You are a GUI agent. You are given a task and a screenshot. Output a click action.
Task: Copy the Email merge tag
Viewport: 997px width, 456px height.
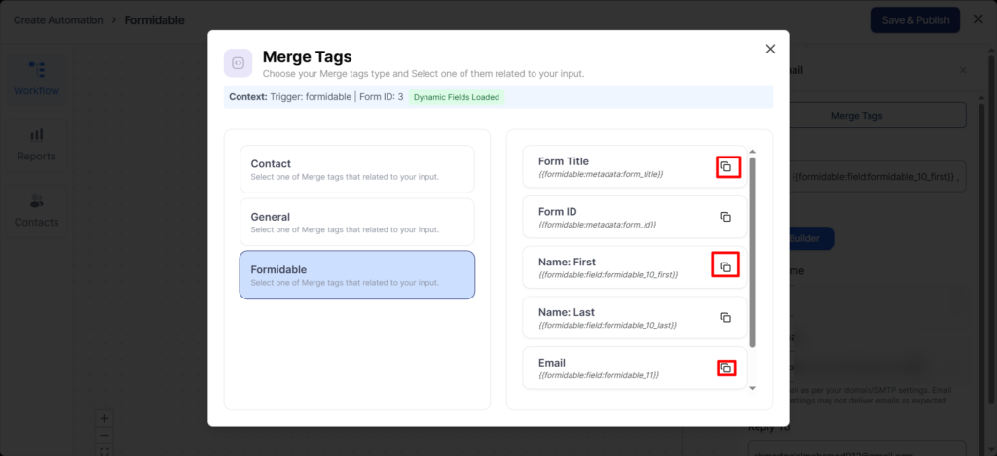pos(726,368)
